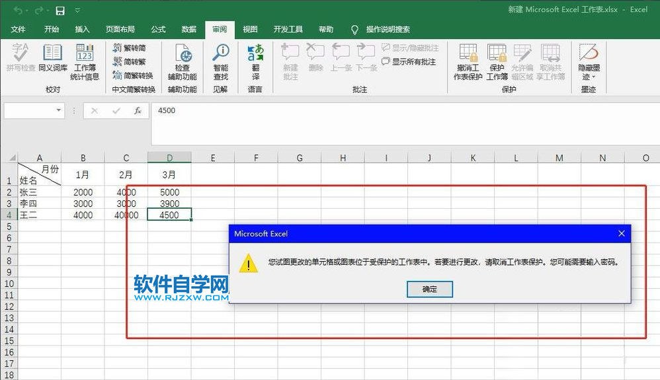Click the Undo arrow in quick access toolbar
660x380 pixels.
[18, 10]
